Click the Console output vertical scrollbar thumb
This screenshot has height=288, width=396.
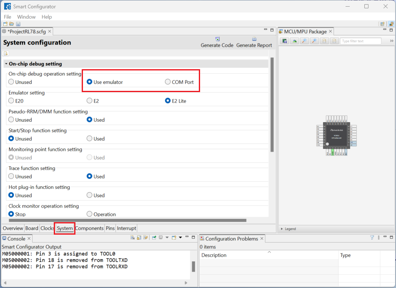point(193,267)
